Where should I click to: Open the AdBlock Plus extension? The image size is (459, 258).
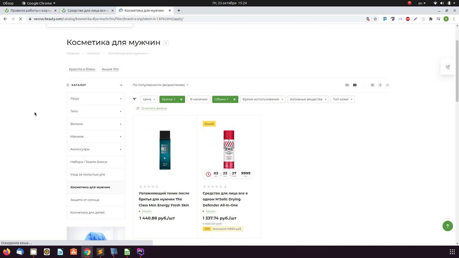tap(408, 19)
